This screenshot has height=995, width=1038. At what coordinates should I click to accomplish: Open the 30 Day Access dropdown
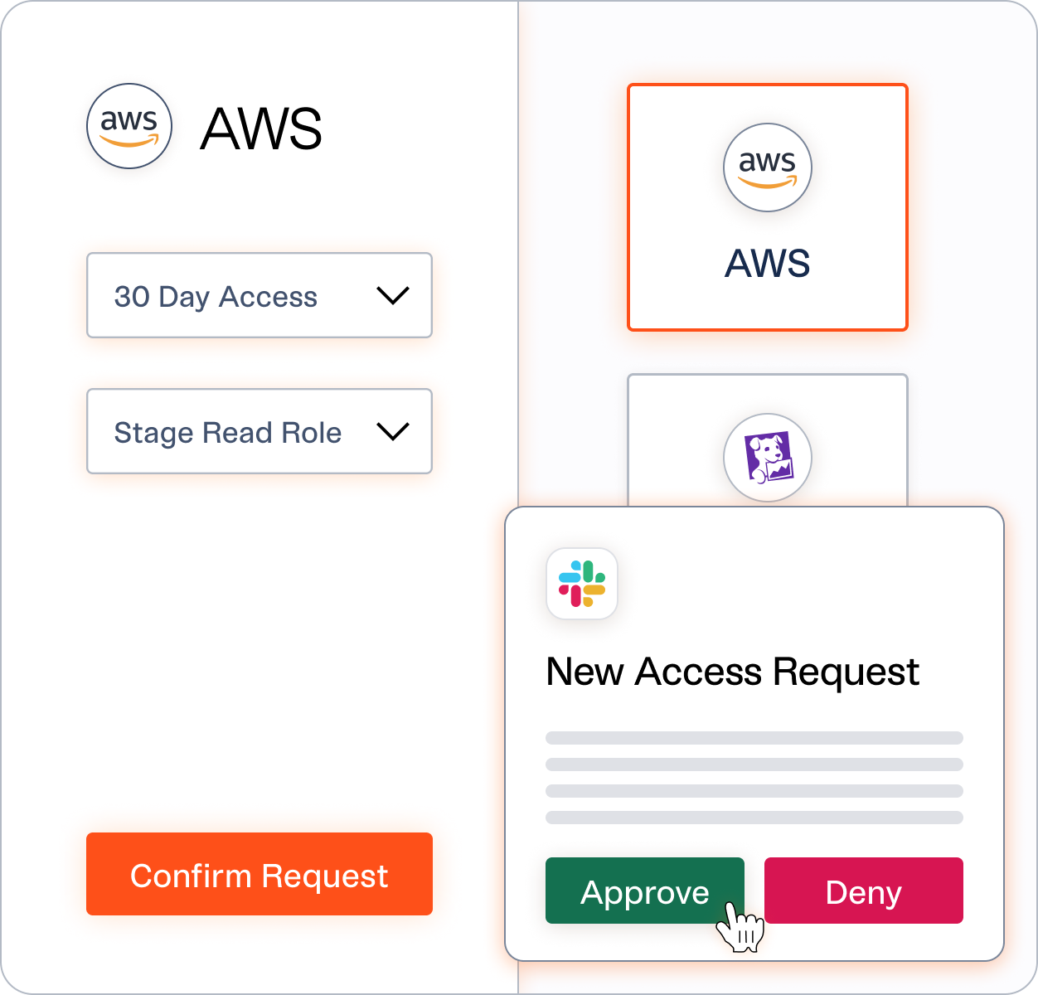(259, 295)
